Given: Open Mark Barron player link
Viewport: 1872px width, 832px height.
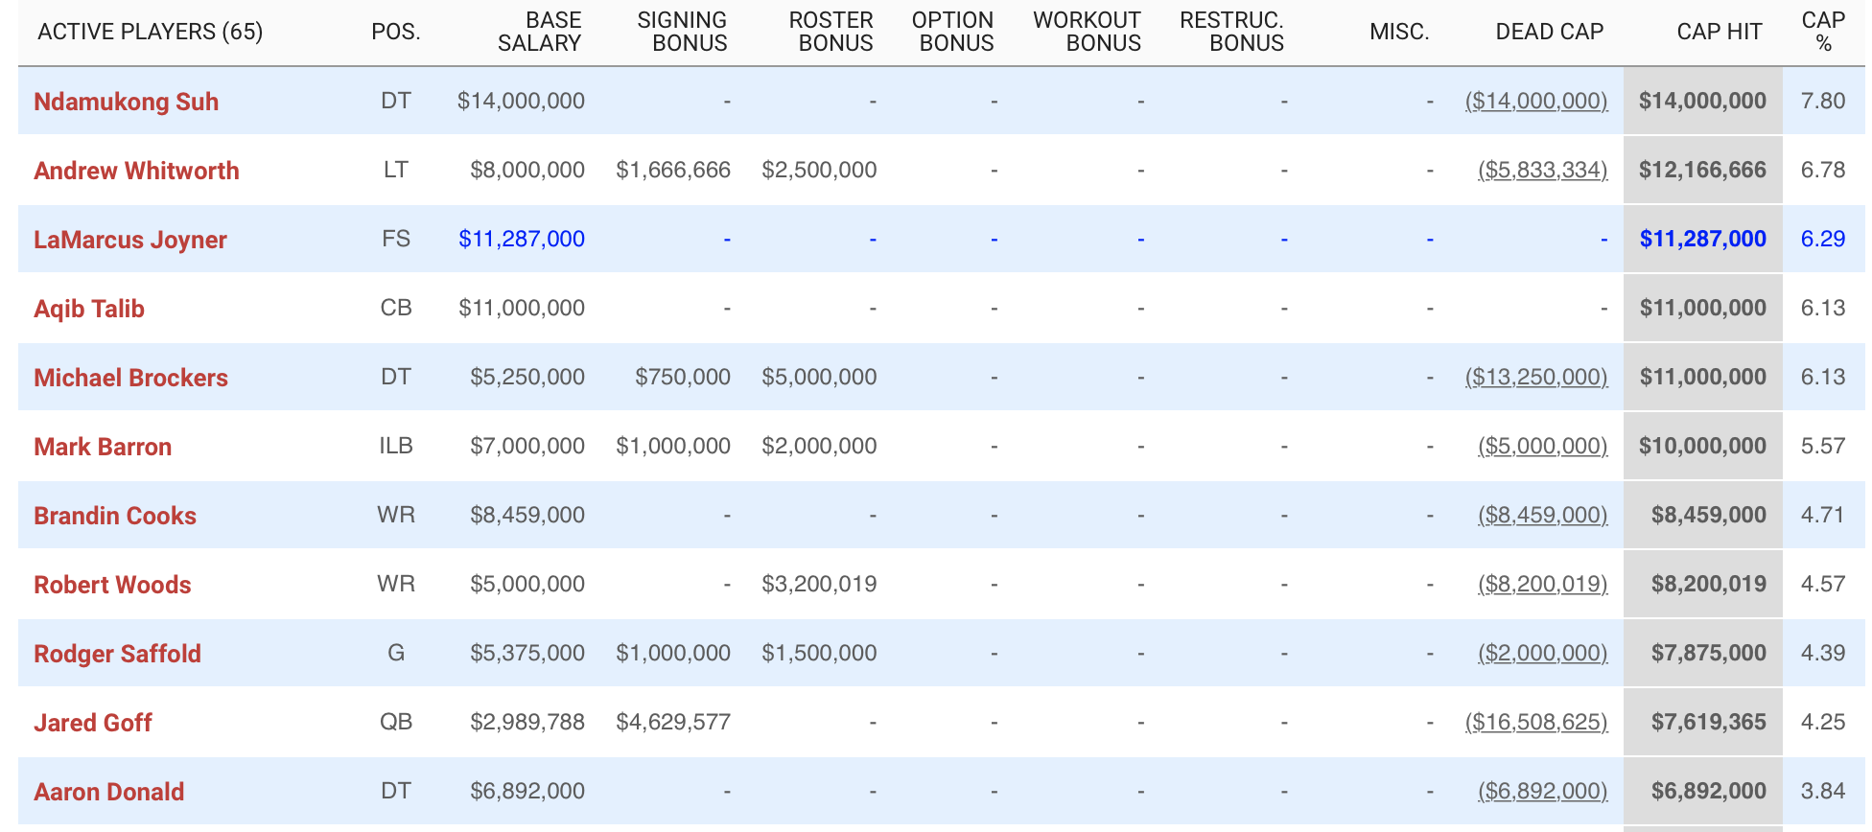Looking at the screenshot, I should coord(103,447).
